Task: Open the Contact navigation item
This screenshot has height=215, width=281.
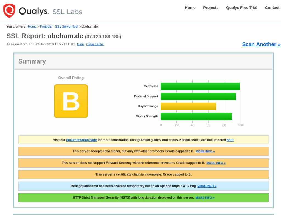Action: tap(272, 8)
